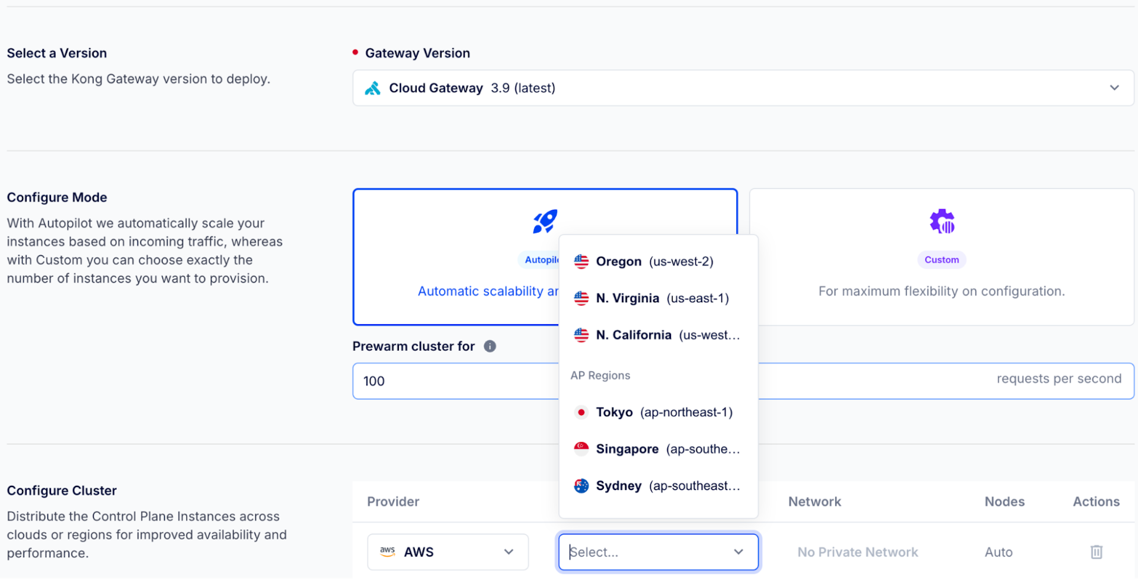
Task: Click the info icon beside Prewarm cluster
Action: (490, 346)
